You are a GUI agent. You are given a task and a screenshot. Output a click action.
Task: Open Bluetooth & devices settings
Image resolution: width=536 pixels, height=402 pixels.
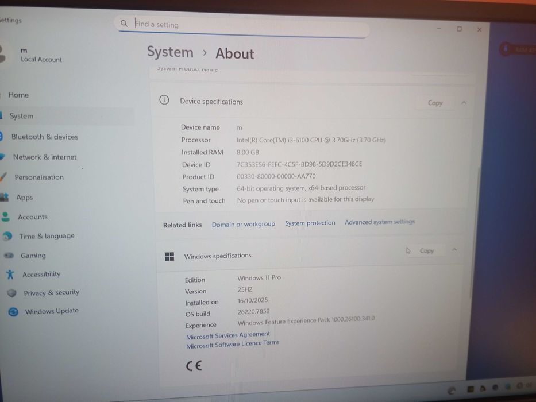pos(44,137)
